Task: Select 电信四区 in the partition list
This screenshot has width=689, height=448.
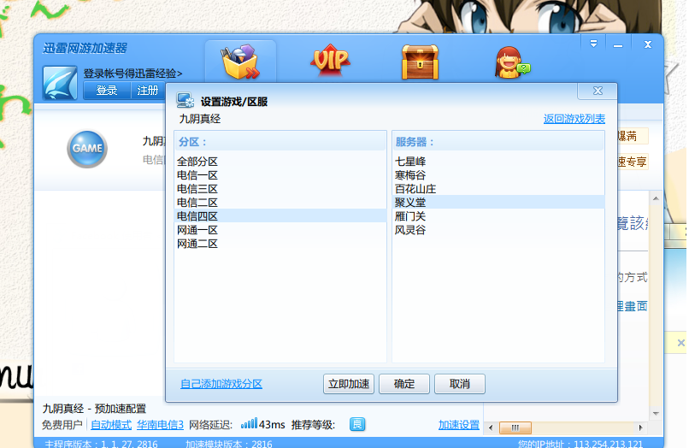Action: click(197, 216)
